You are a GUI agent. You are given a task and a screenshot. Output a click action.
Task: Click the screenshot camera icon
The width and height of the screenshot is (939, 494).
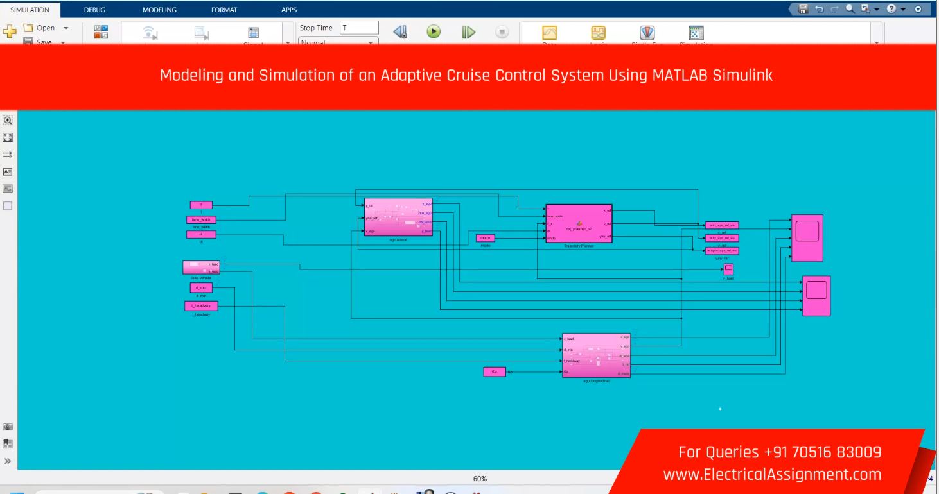point(8,427)
